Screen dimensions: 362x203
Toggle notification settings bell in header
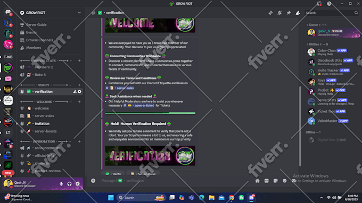coord(279,13)
